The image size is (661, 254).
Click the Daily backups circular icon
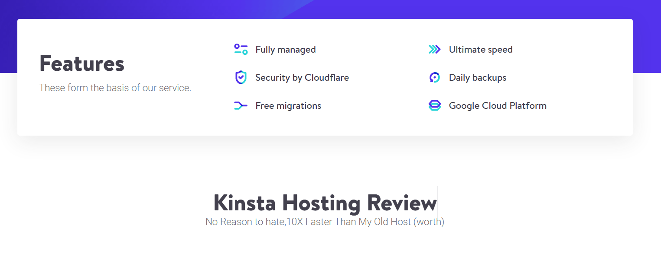434,77
